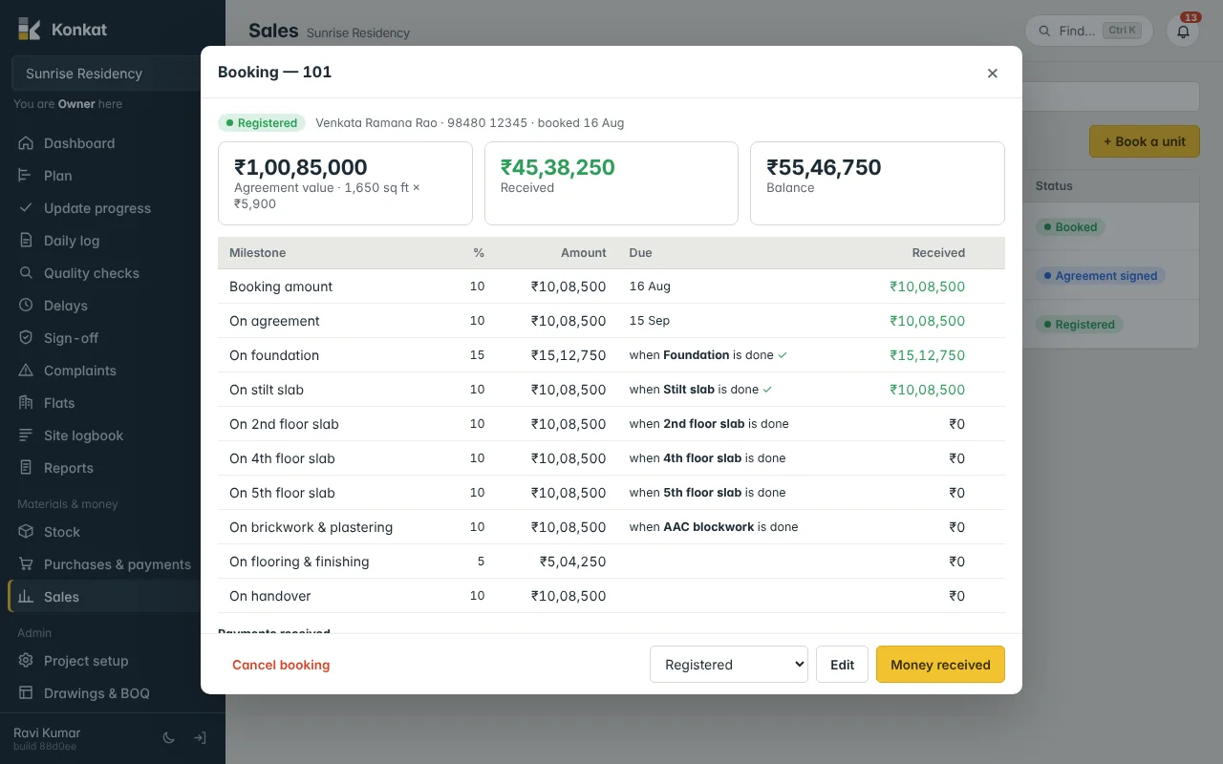This screenshot has height=764, width=1223.
Task: Click the On handover milestone
Action: click(x=270, y=596)
